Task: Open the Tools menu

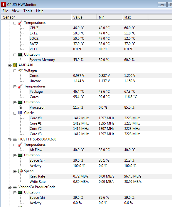Action: pos(28,11)
